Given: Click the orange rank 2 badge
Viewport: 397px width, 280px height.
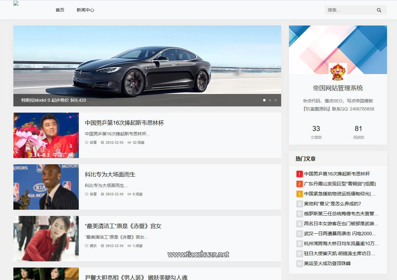Looking at the screenshot, I should point(300,184).
